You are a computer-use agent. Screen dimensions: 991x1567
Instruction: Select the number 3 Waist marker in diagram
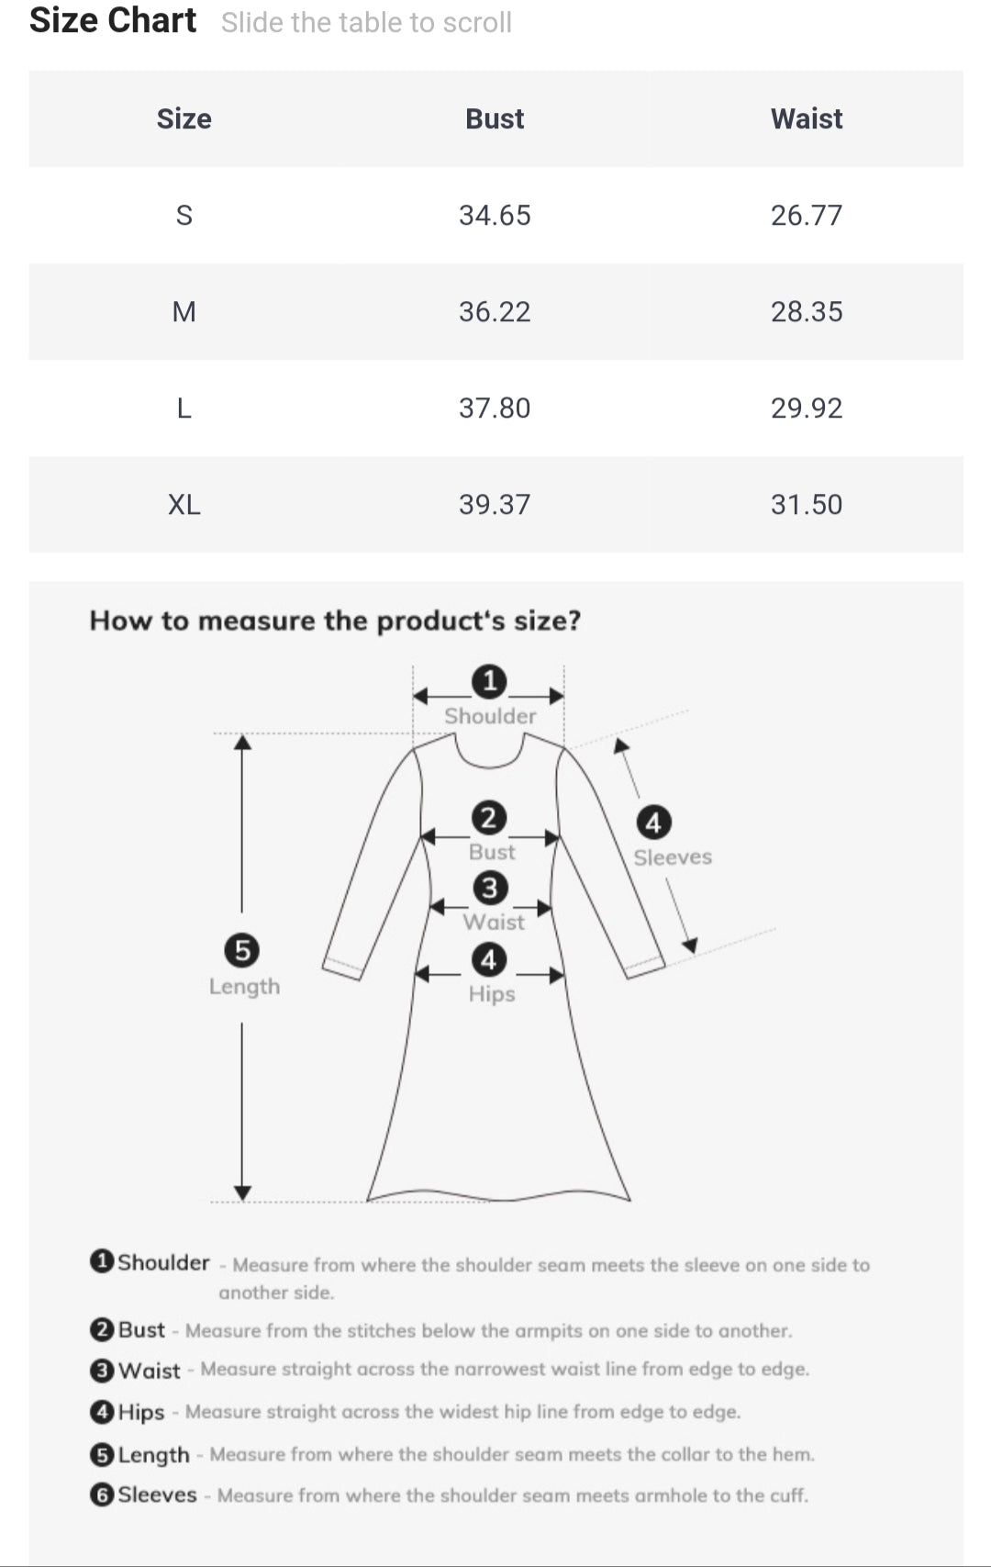coord(489,888)
